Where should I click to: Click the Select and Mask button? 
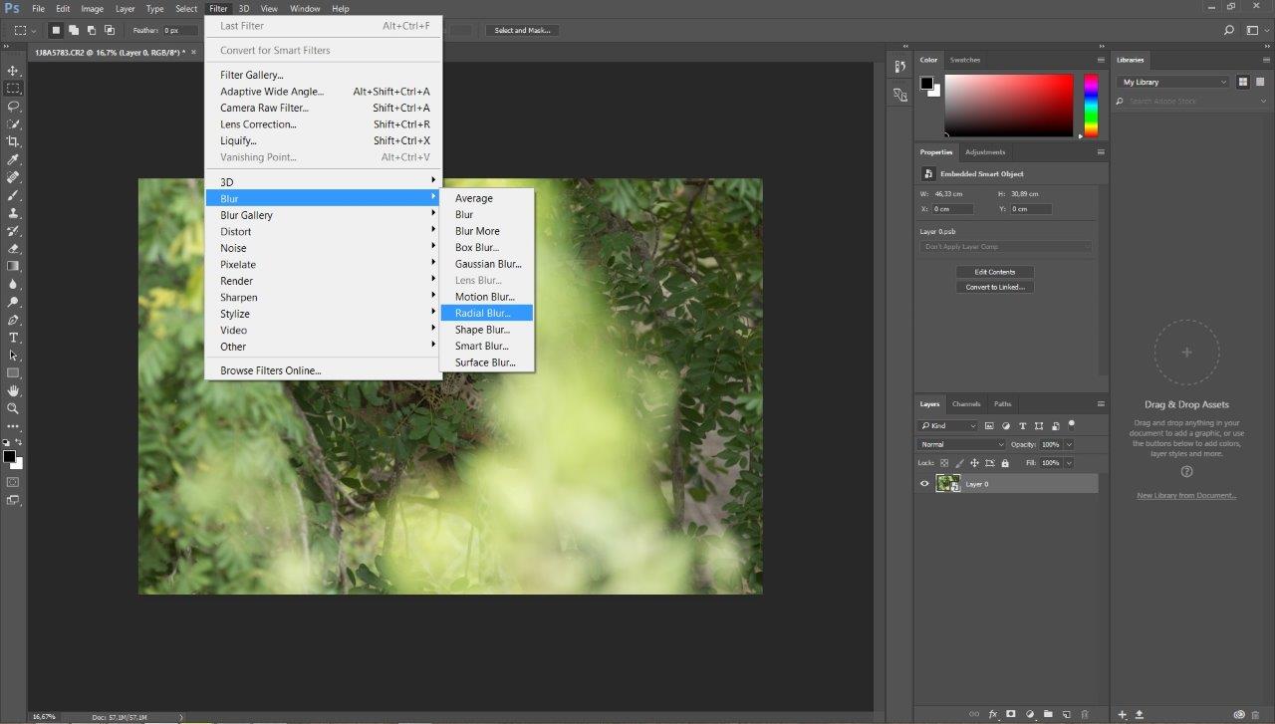click(x=522, y=30)
